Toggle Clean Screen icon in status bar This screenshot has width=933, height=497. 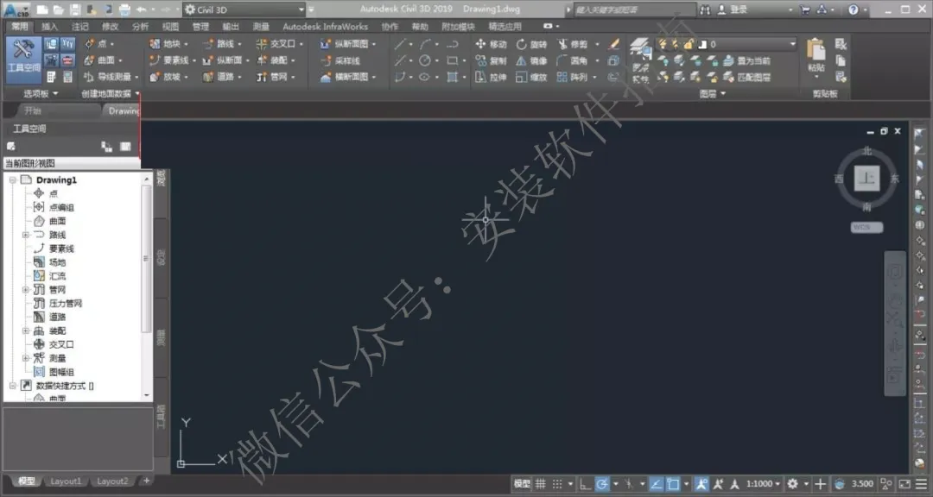tap(904, 484)
